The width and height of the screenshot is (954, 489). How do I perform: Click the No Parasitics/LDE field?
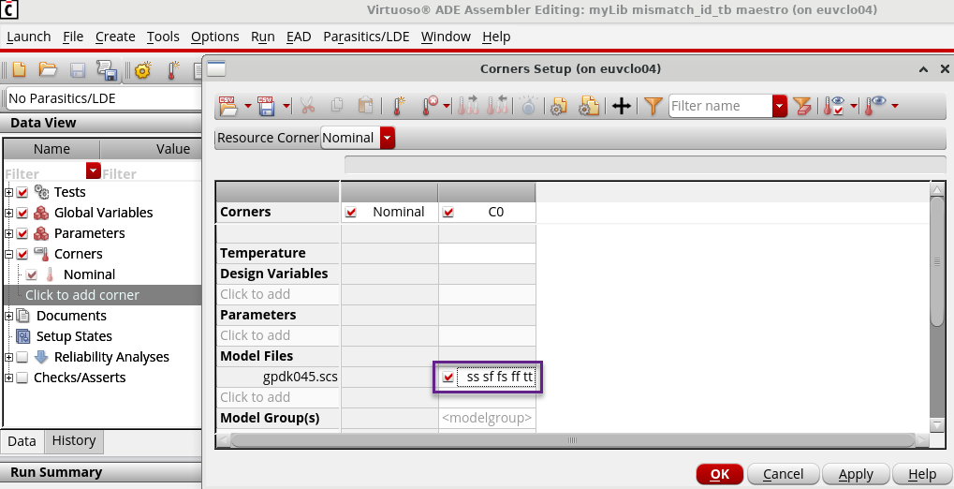(x=103, y=98)
